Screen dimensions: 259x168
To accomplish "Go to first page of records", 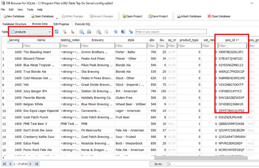I will pyautogui.click(x=4, y=164).
